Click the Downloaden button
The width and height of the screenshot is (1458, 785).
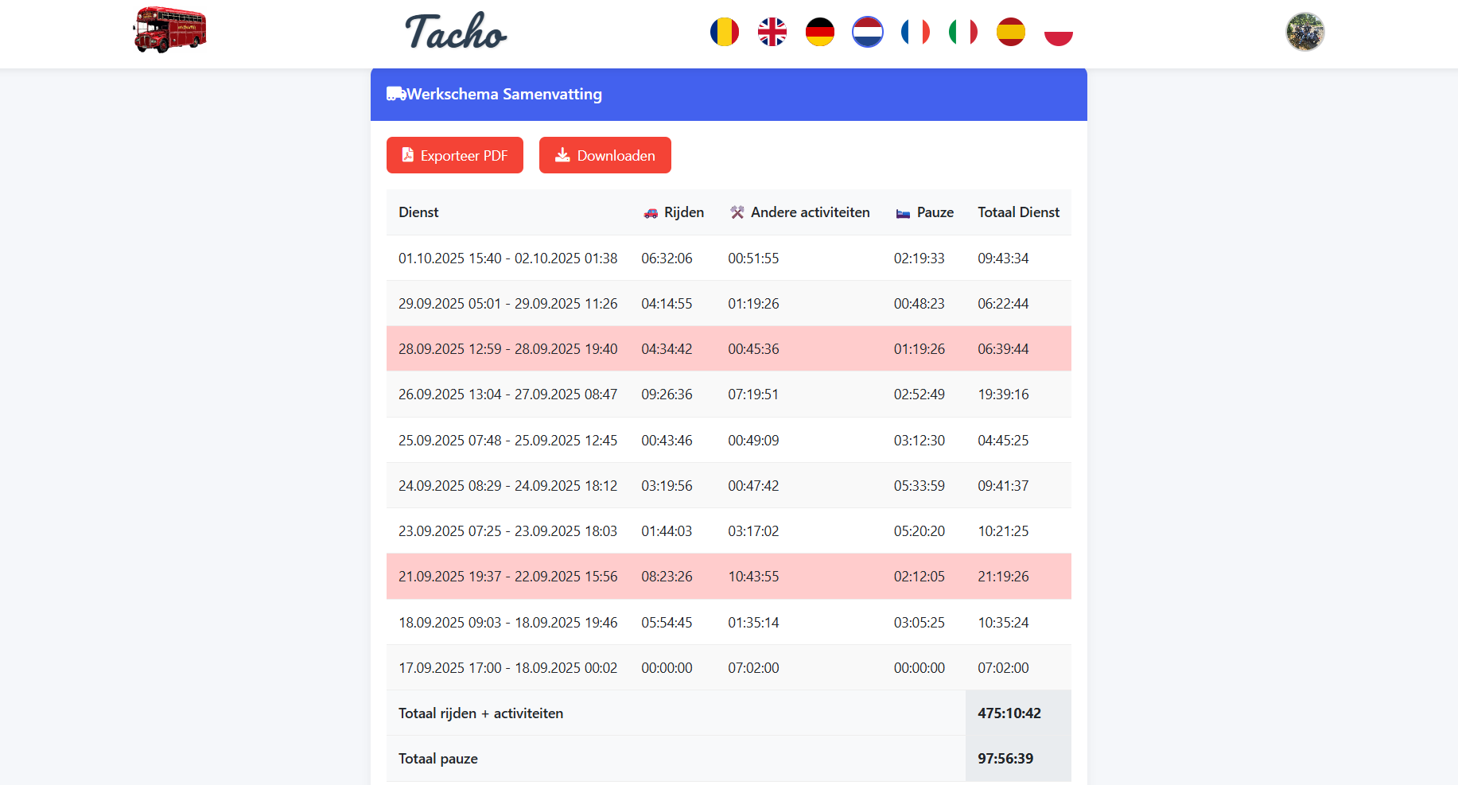[x=605, y=155]
